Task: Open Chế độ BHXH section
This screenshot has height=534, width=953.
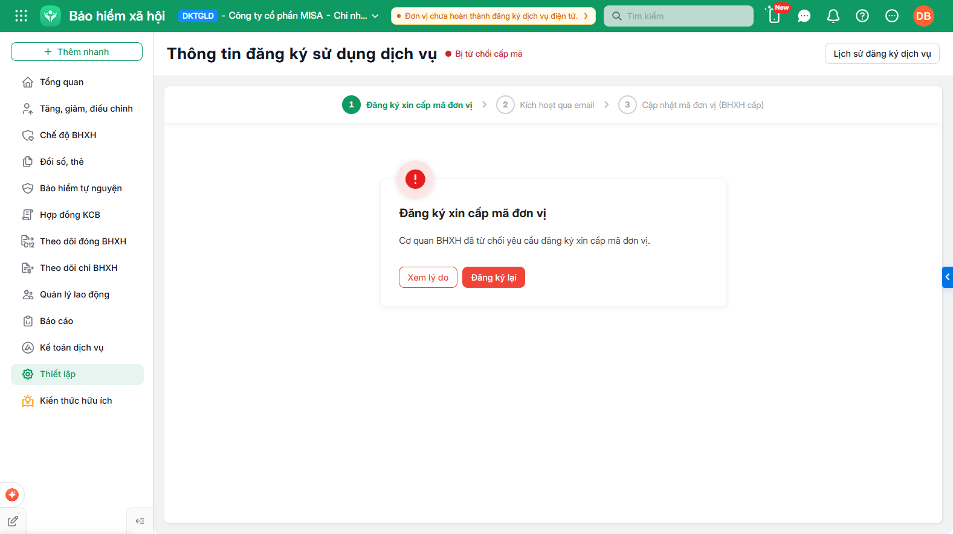Action: [x=77, y=135]
